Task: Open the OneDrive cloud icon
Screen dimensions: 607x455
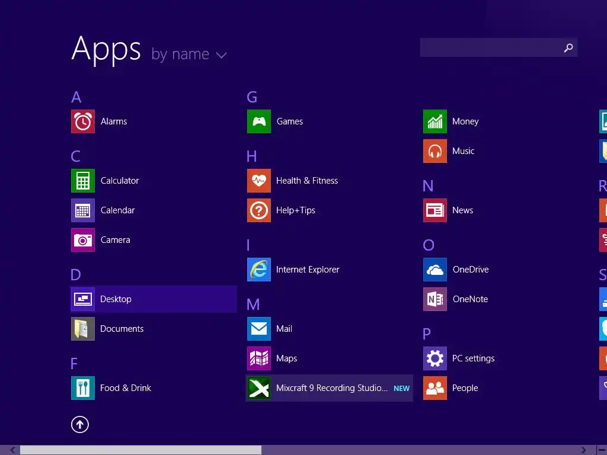Action: tap(435, 270)
